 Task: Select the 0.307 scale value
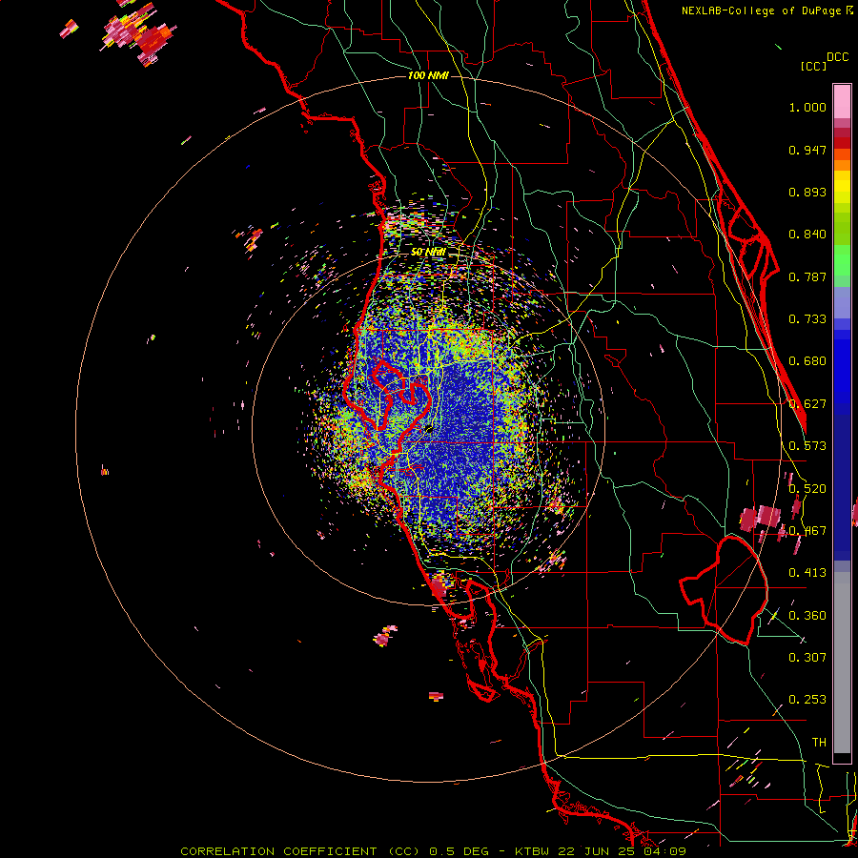(807, 657)
